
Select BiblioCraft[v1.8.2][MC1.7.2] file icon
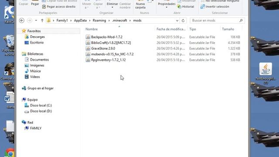(88, 43)
